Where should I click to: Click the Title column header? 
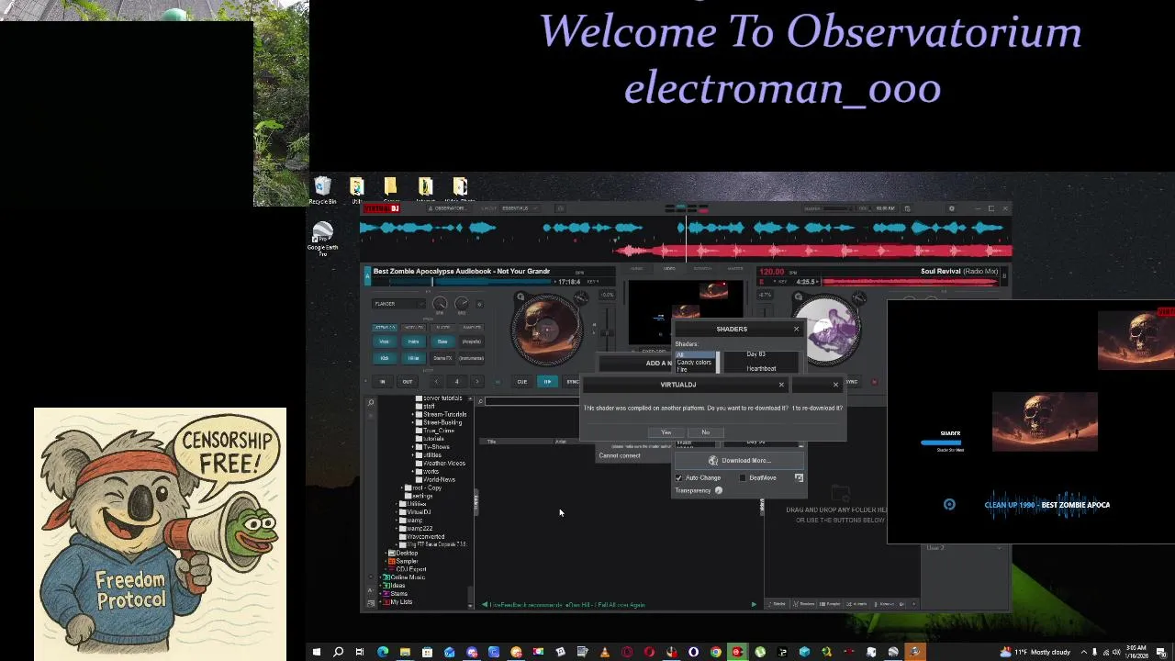coord(492,442)
